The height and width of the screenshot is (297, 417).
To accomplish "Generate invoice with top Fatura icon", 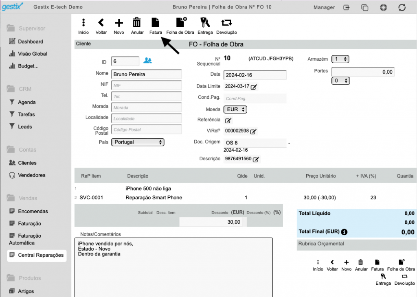I will coord(155,23).
